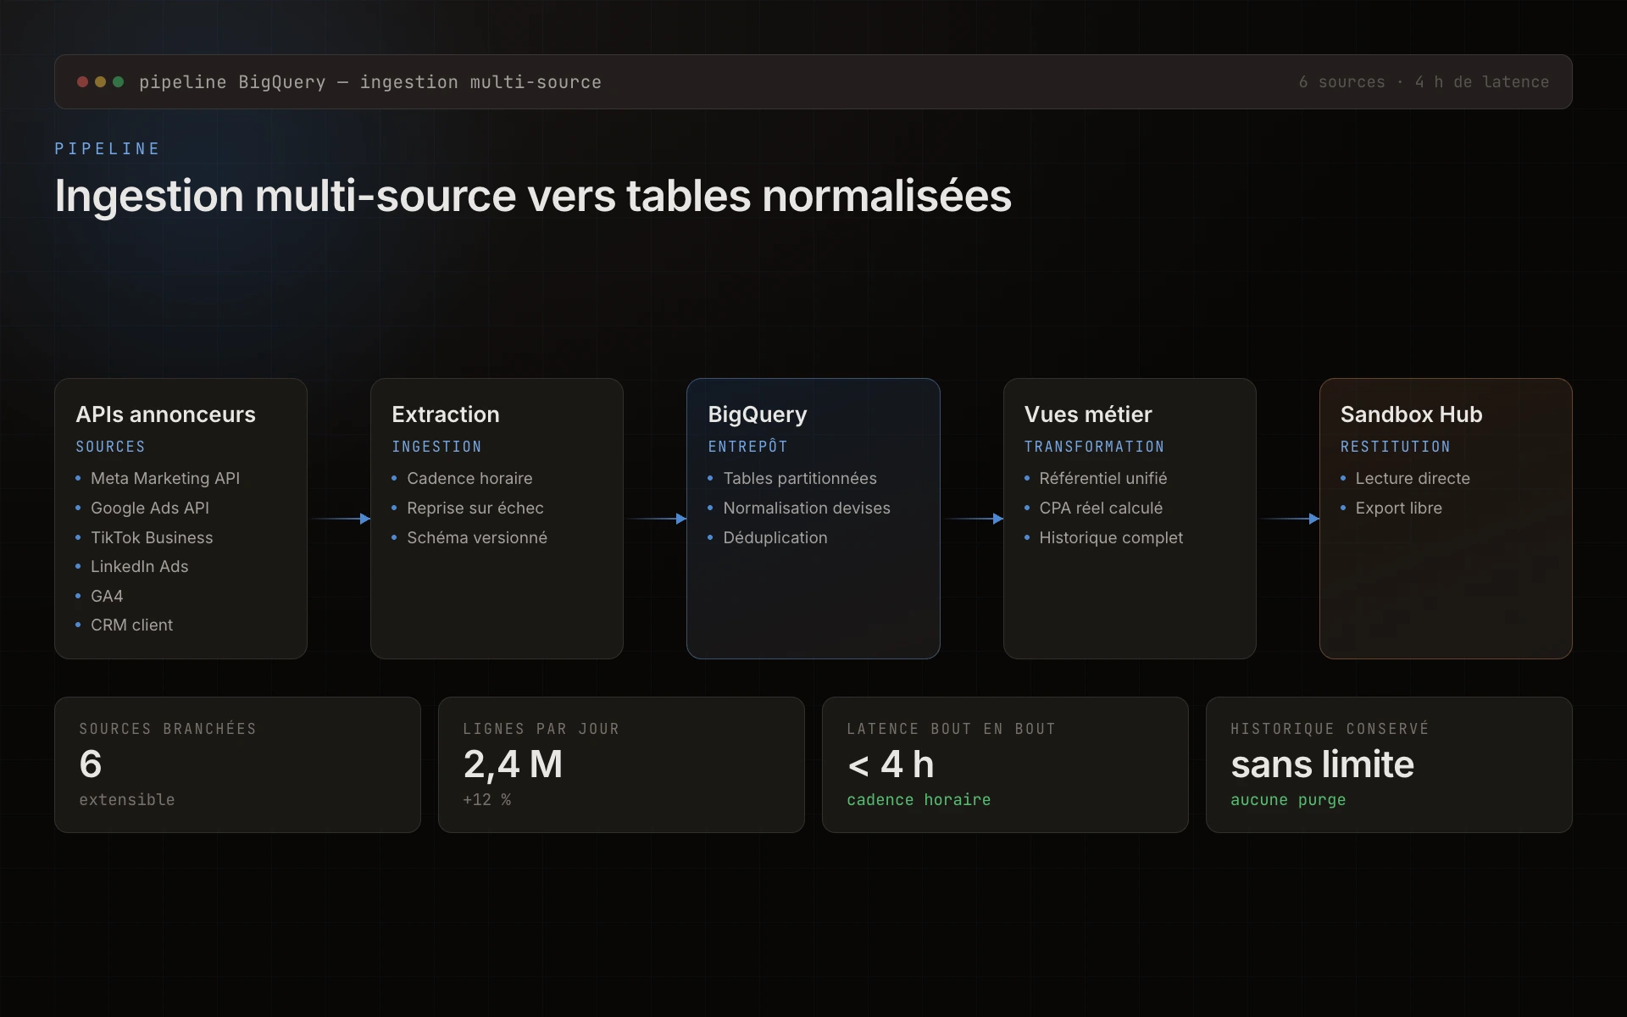Screen dimensions: 1627x1017
Task: Select 'Export libre' bullet
Action: tap(1398, 508)
